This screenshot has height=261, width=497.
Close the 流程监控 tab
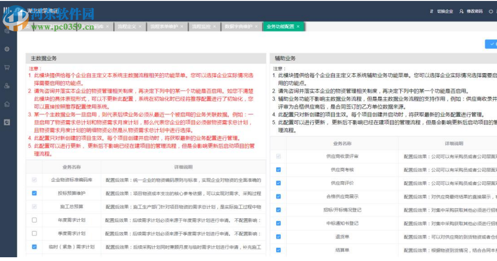(214, 27)
